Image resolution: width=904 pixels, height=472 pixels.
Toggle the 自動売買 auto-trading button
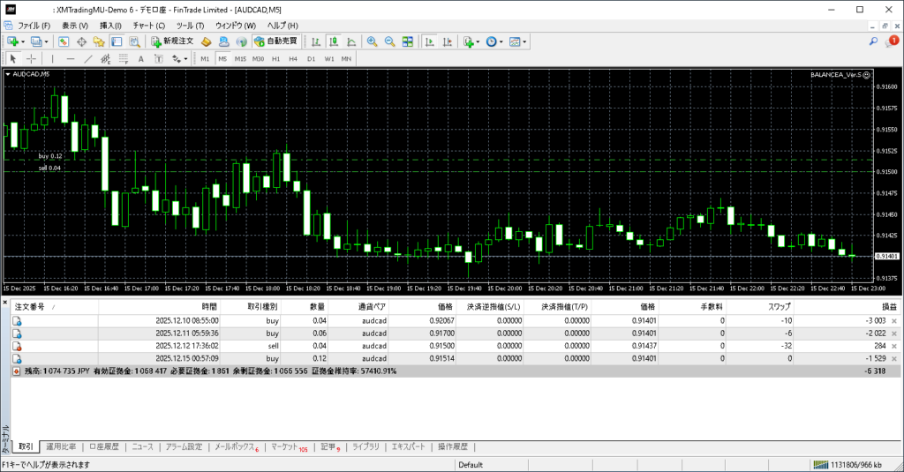coord(275,41)
